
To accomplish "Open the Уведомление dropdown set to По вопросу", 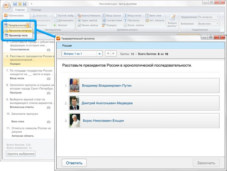I will tap(208, 17).
